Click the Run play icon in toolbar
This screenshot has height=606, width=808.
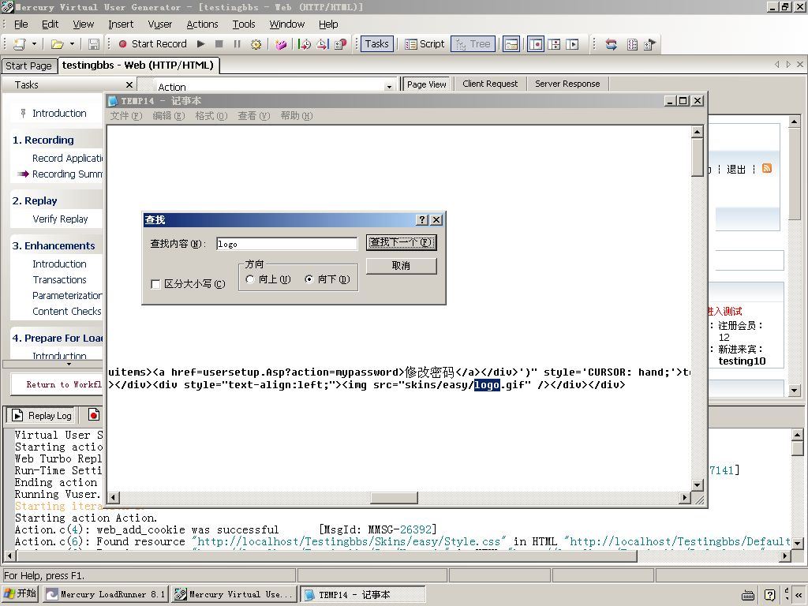tap(201, 44)
